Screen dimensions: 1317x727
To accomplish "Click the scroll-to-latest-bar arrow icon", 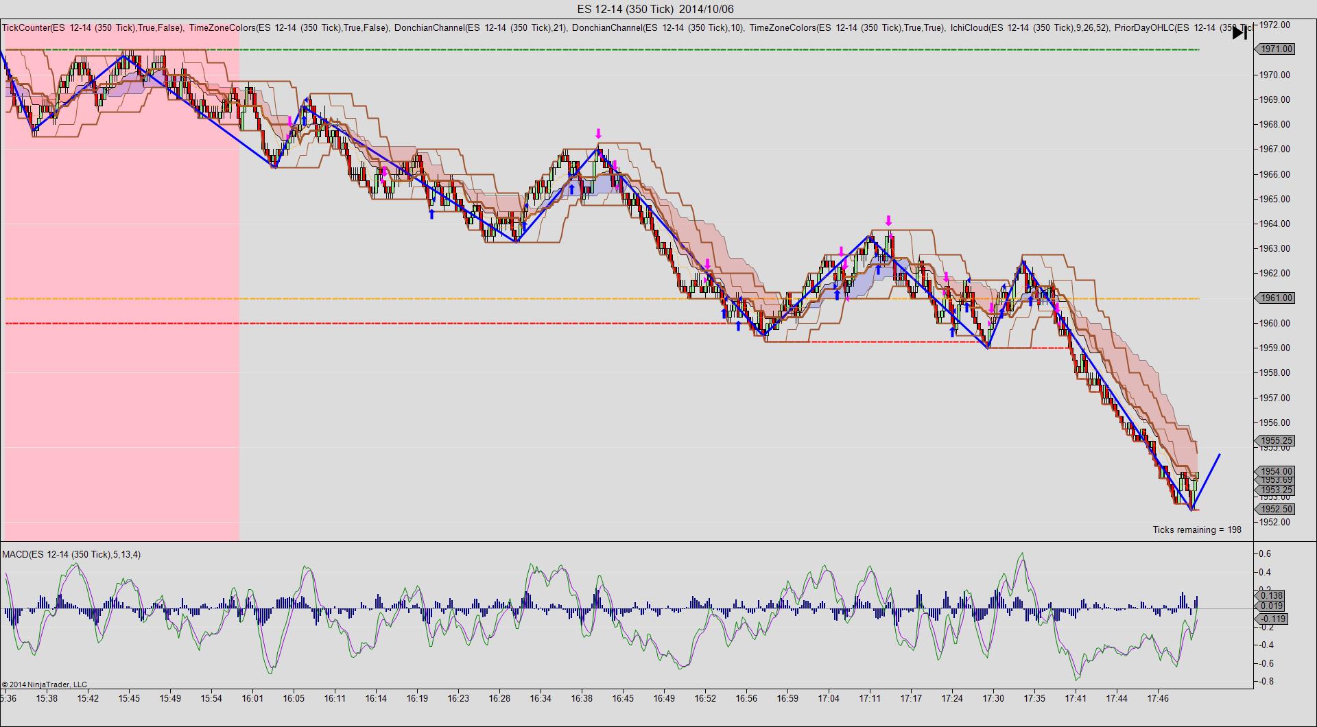I will tap(1239, 32).
